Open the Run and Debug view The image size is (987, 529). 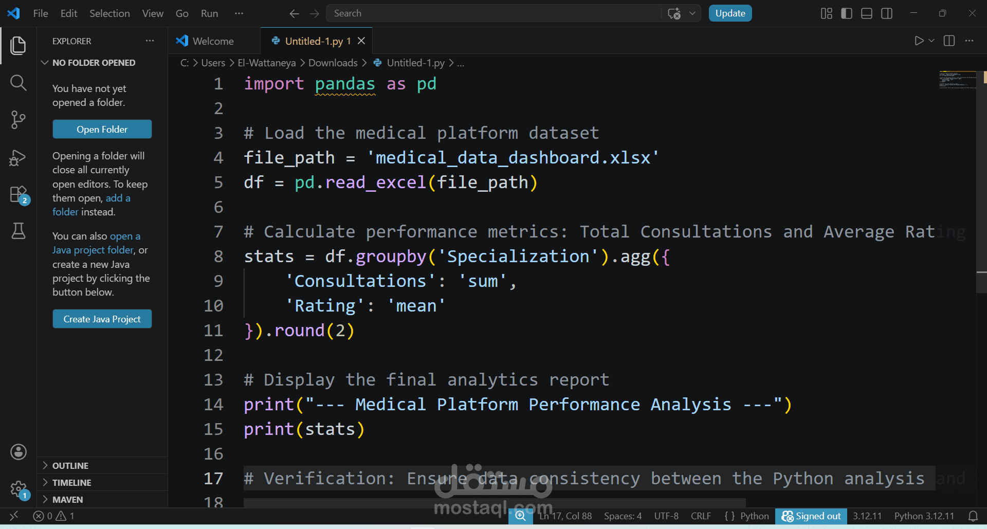(19, 157)
